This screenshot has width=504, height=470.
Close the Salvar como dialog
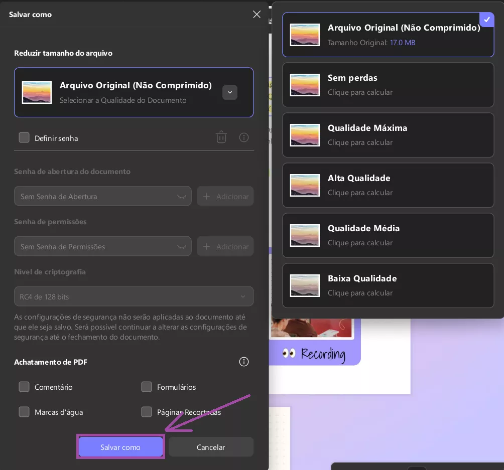(x=257, y=14)
